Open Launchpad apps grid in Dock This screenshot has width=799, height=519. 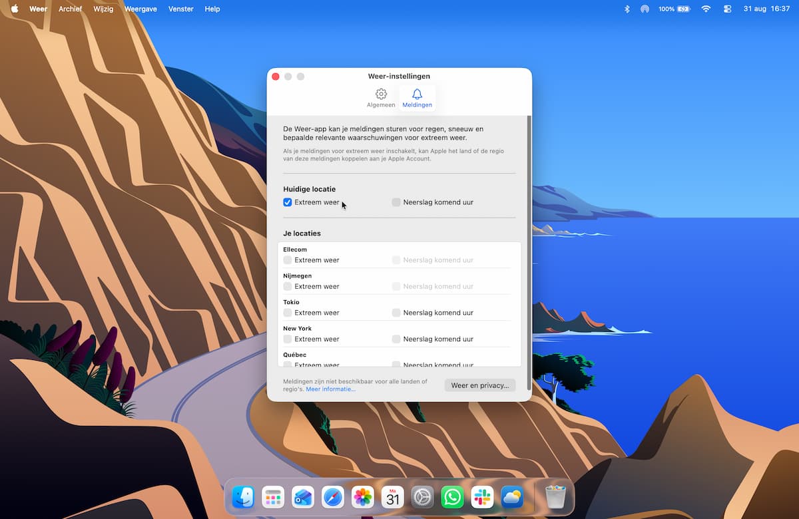coord(273,497)
